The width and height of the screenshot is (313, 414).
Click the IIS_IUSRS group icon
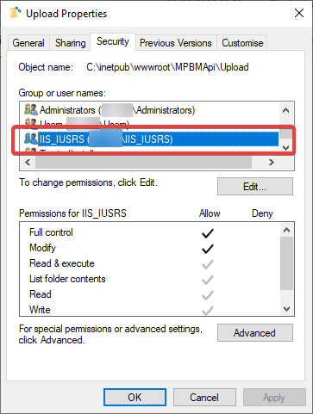[x=31, y=139]
